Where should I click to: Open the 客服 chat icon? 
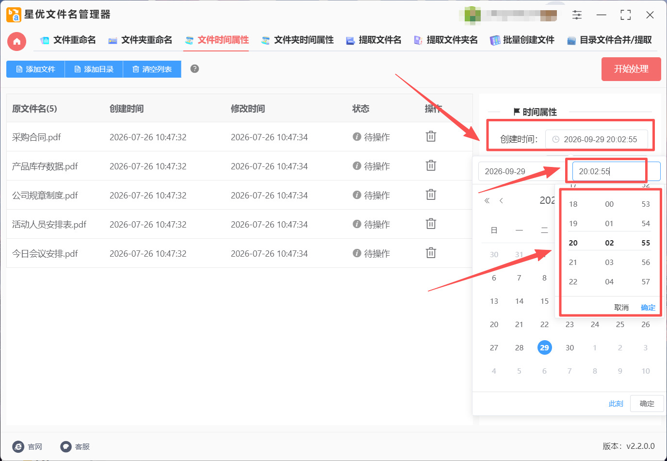[66, 446]
